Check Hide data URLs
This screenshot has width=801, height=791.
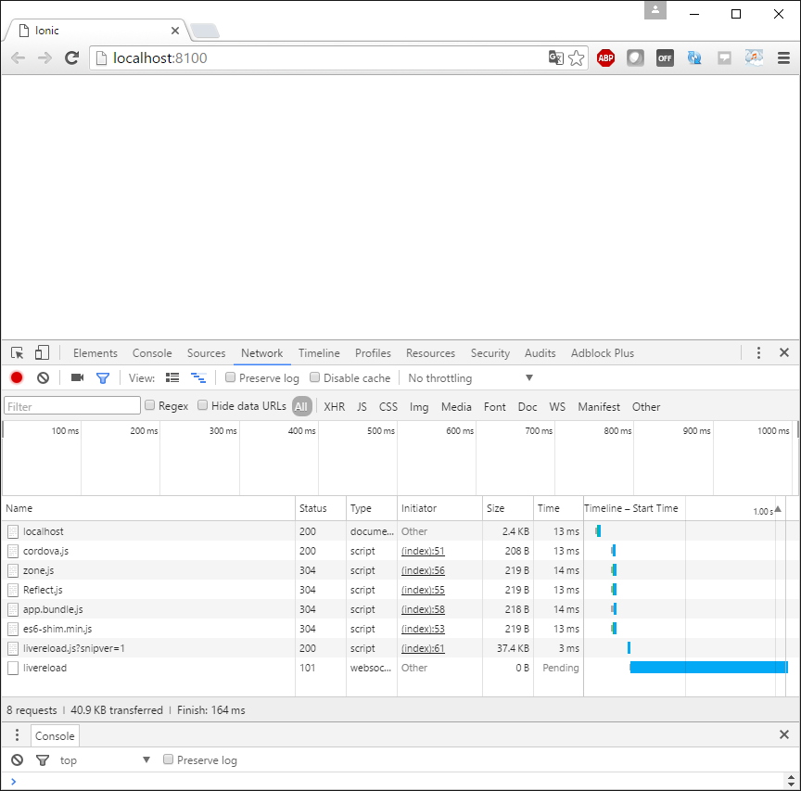pos(203,405)
